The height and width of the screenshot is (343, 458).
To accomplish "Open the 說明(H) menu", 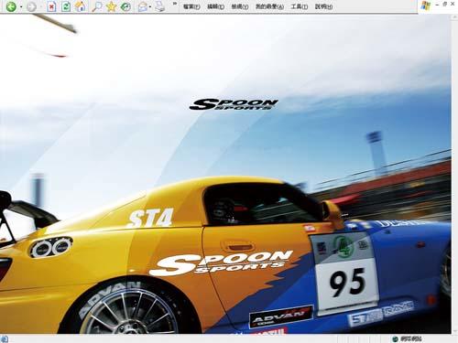I will point(323,6).
